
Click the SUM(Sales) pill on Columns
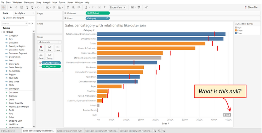[98, 13]
